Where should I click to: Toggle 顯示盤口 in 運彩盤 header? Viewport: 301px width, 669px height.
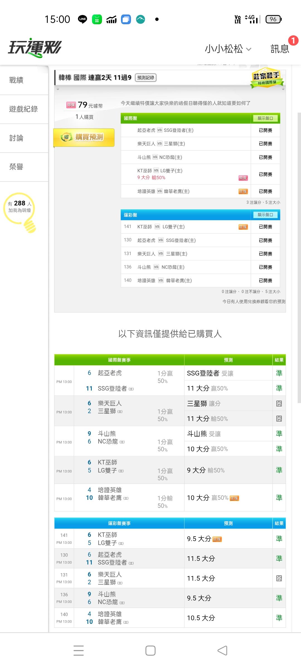265,215
